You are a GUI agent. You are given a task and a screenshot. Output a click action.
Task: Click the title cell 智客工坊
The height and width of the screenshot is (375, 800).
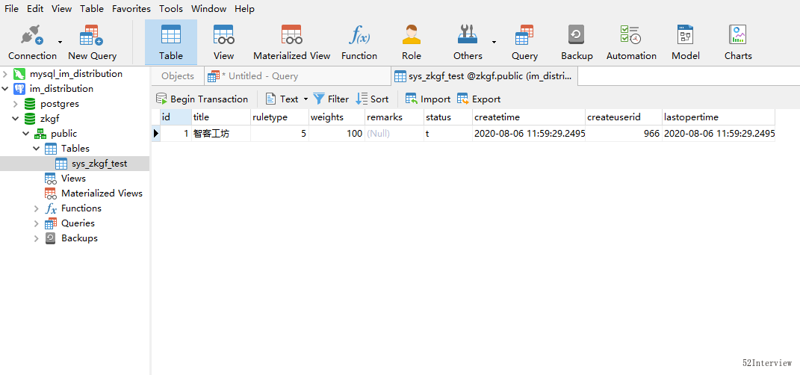pyautogui.click(x=221, y=134)
